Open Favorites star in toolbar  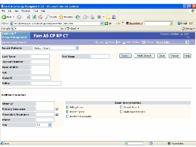click(x=66, y=17)
